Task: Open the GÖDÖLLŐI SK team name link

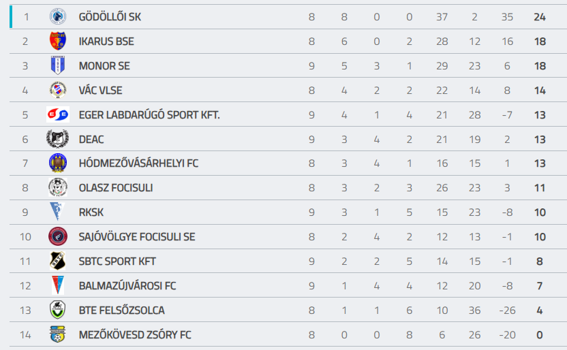Action: click(x=110, y=17)
